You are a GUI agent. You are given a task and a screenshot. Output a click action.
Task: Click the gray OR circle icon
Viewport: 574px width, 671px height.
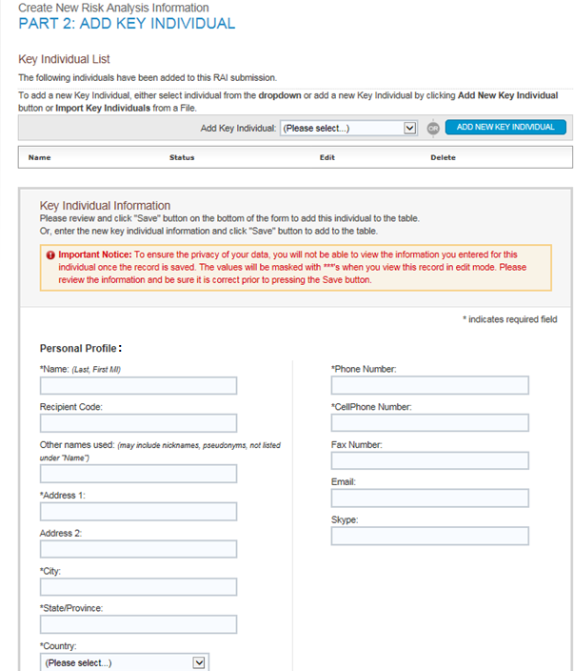(433, 128)
